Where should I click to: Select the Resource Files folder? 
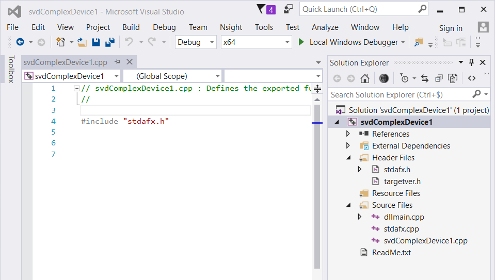(396, 193)
